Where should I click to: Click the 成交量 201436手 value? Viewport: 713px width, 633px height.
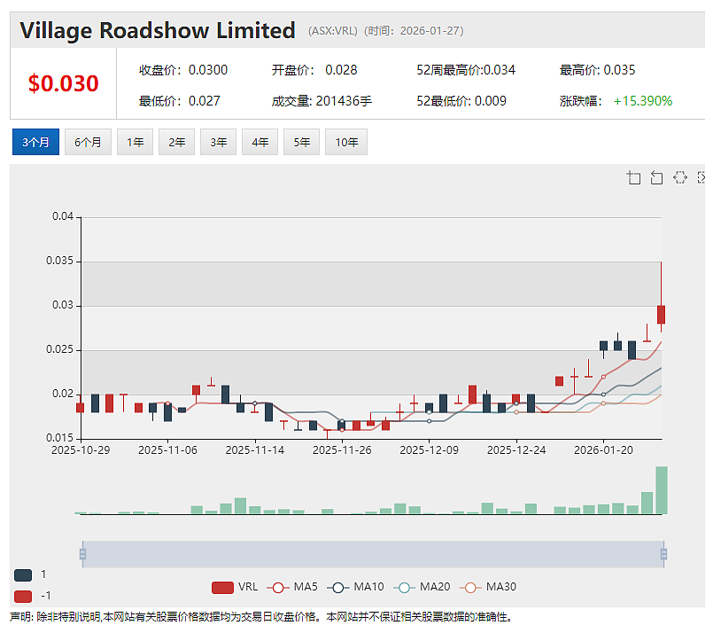click(322, 101)
